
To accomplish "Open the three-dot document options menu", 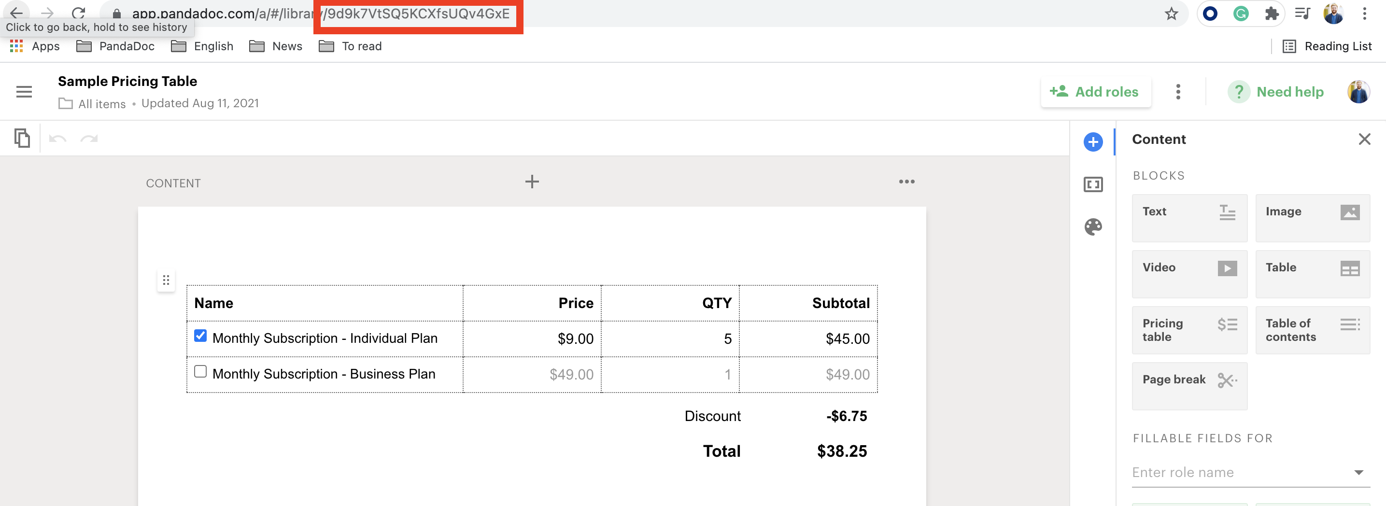I will click(1178, 92).
